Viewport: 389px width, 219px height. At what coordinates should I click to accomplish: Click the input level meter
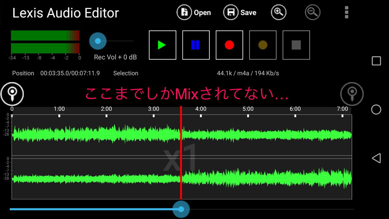[45, 42]
